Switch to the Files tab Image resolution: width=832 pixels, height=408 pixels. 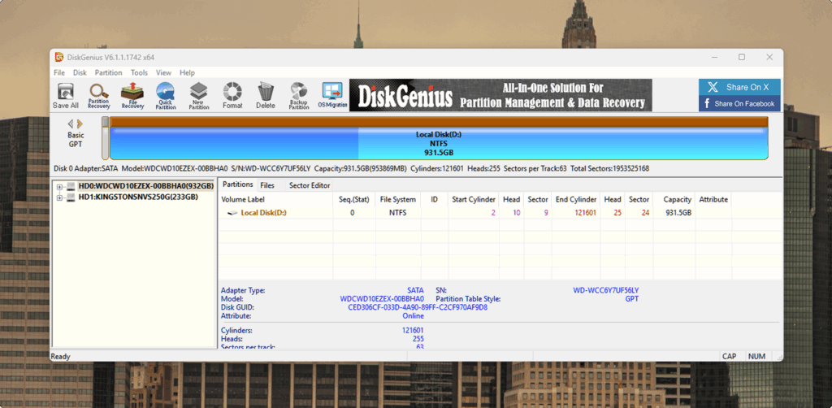267,185
